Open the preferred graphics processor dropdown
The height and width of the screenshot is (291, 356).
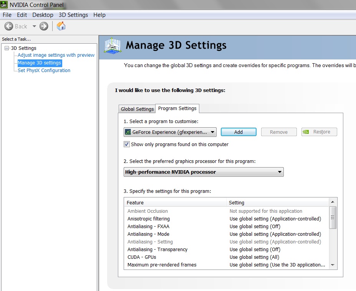204,172
